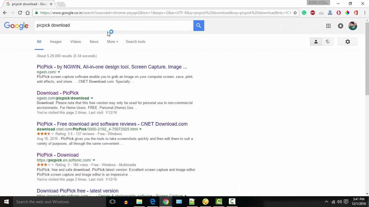The image size is (369, 207).
Task: Open the search settings gear
Action: (x=348, y=42)
